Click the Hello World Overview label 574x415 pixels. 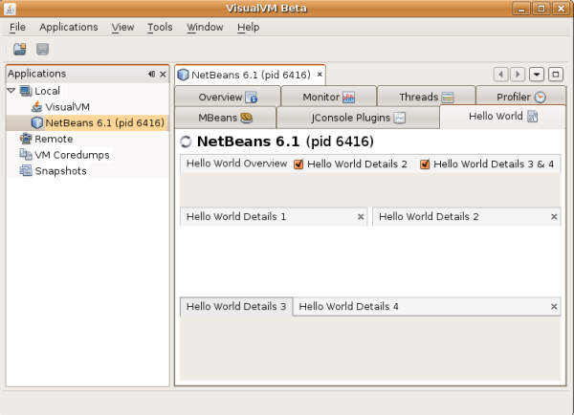(x=236, y=164)
